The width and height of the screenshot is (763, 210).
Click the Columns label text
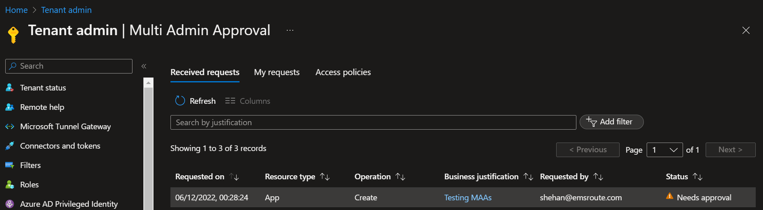(255, 101)
